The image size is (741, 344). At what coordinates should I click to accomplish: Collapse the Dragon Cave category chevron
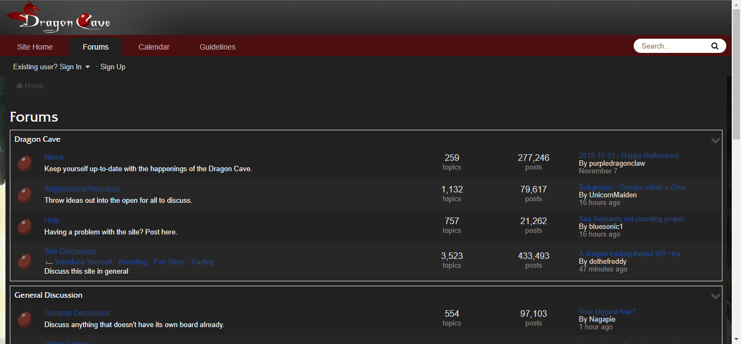(x=715, y=140)
